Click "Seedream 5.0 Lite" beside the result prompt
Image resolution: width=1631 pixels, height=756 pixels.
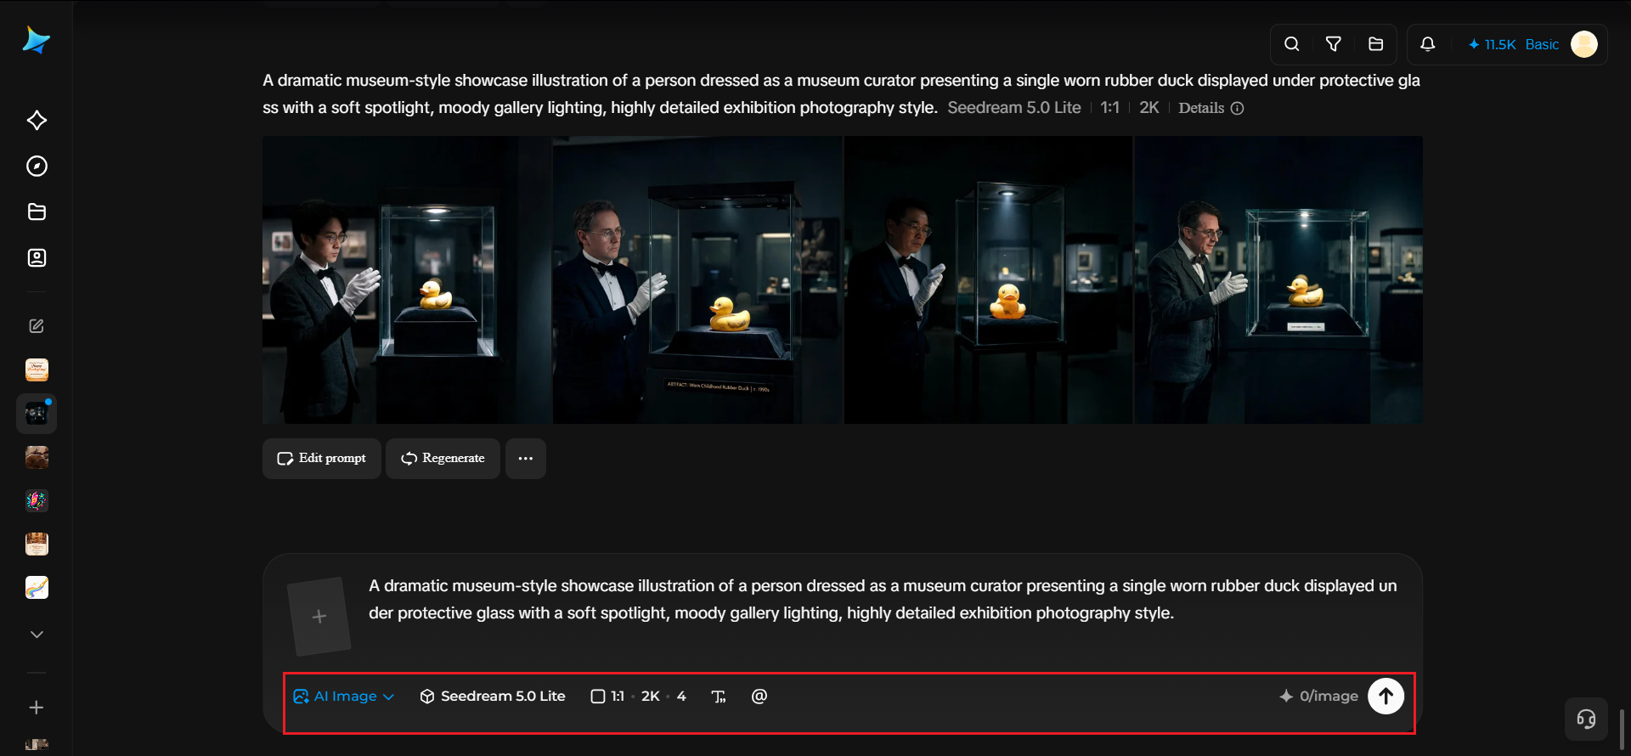[1014, 108]
